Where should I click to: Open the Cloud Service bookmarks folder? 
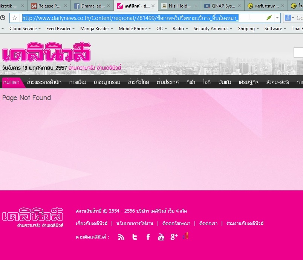[25, 29]
